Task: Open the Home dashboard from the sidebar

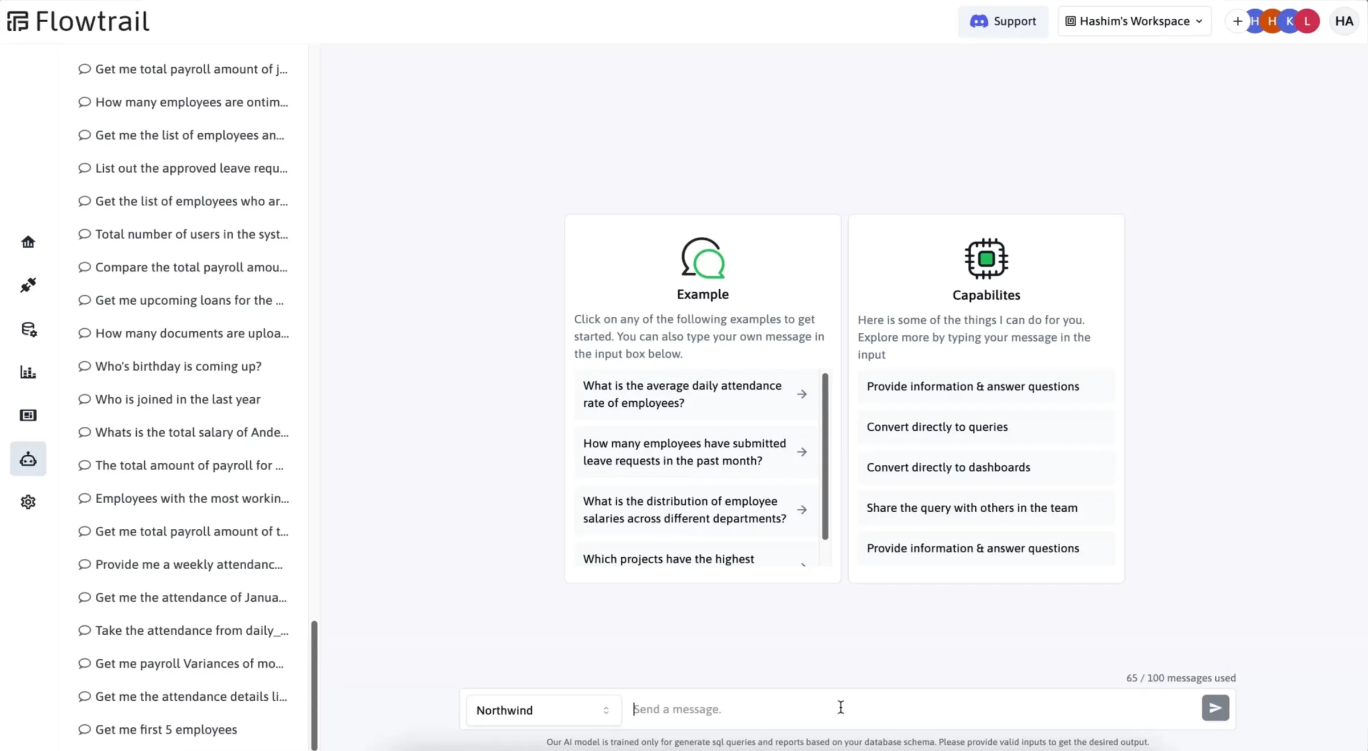Action: tap(28, 242)
